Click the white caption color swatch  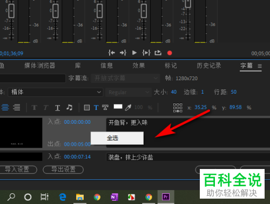click(118, 107)
